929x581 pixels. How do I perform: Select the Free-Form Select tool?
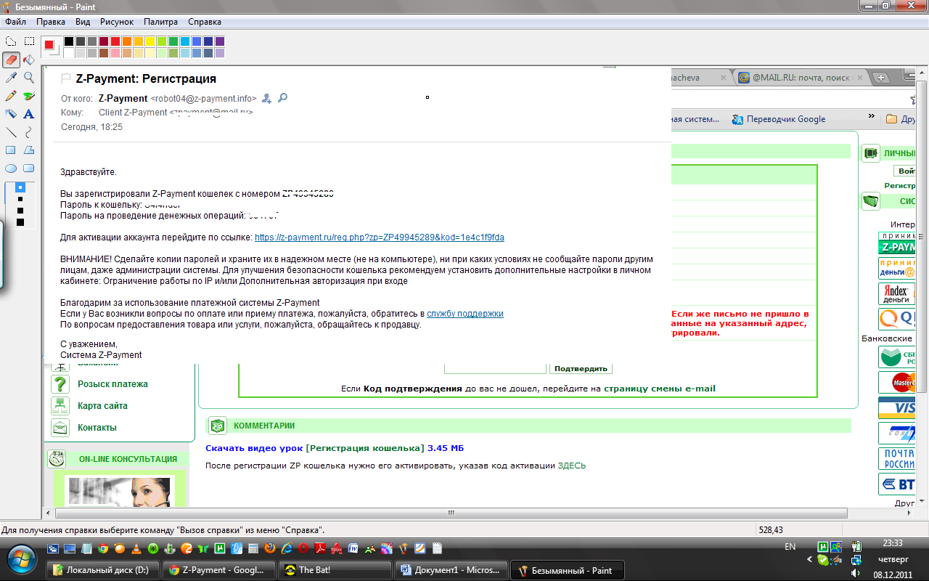pyautogui.click(x=12, y=41)
